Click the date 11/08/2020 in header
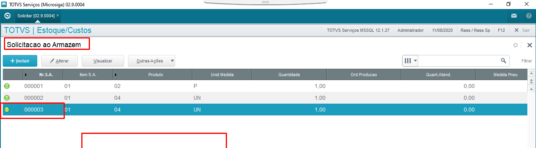 click(442, 30)
